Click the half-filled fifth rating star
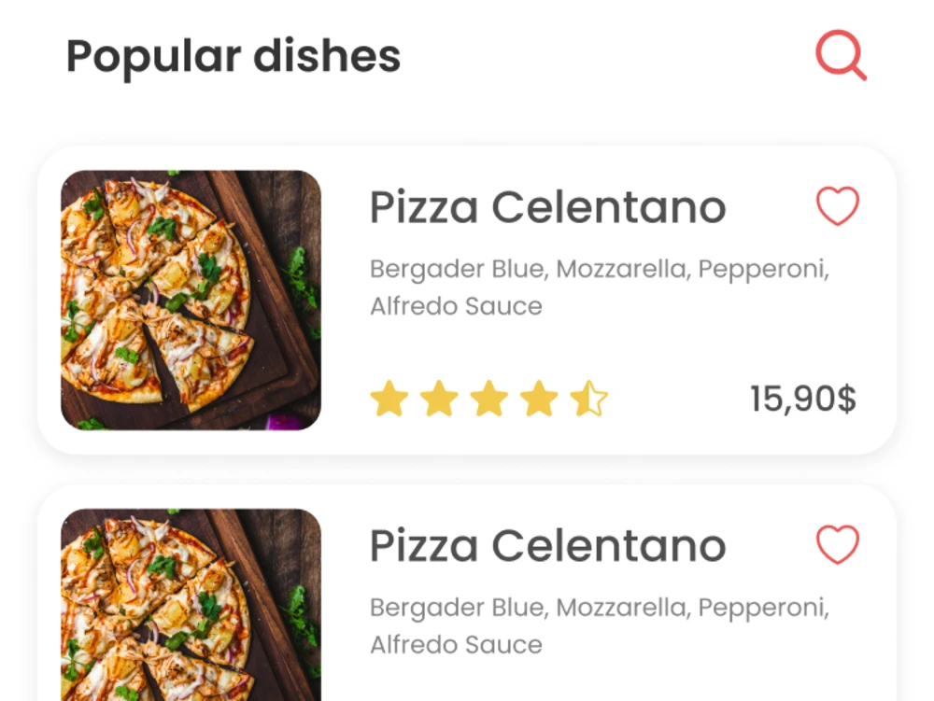The height and width of the screenshot is (701, 934). pos(589,399)
